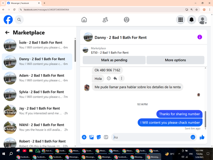This screenshot has height=160, width=213.
Task: Open the tab search dropdown arrow
Action: pos(3,3)
